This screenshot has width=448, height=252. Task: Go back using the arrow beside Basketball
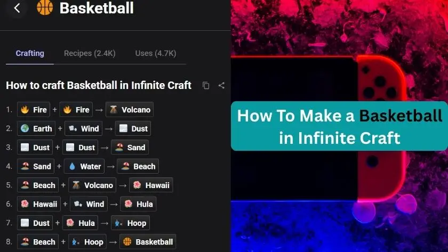coord(17,8)
